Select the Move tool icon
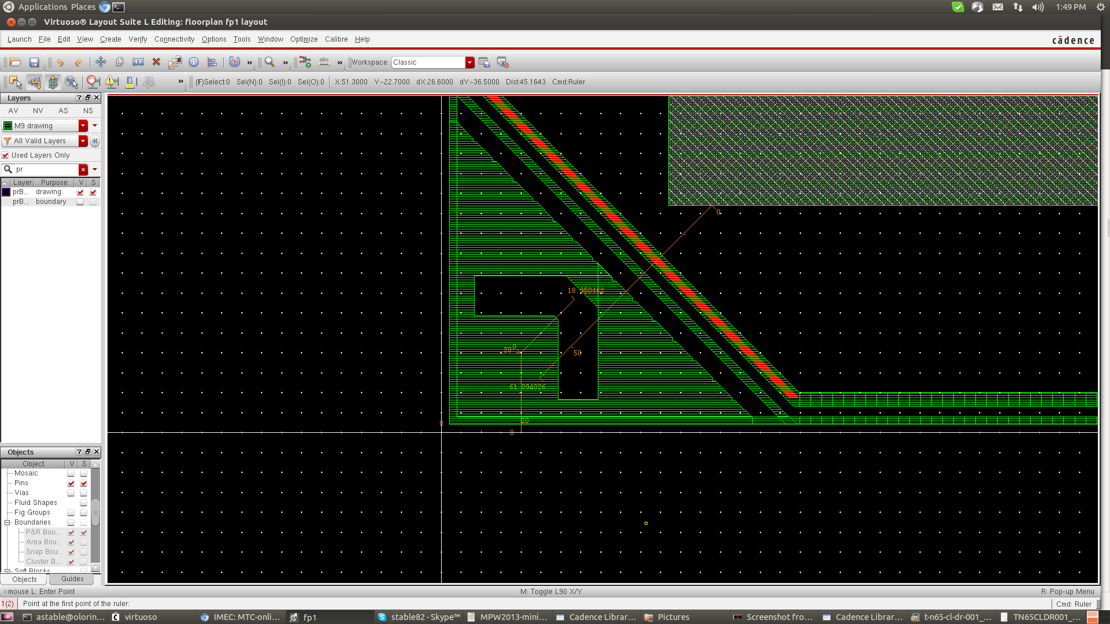 click(x=101, y=62)
